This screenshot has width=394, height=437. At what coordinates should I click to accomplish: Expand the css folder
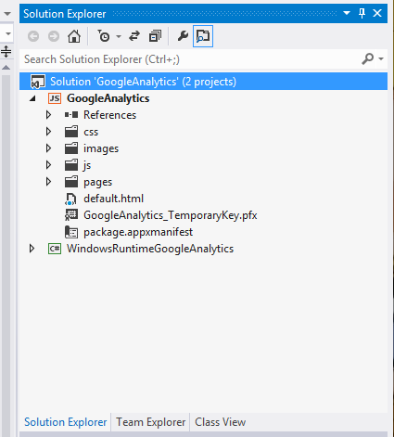pyautogui.click(x=48, y=132)
